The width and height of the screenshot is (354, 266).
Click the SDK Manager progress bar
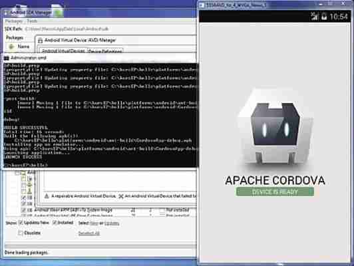[x=100, y=245]
